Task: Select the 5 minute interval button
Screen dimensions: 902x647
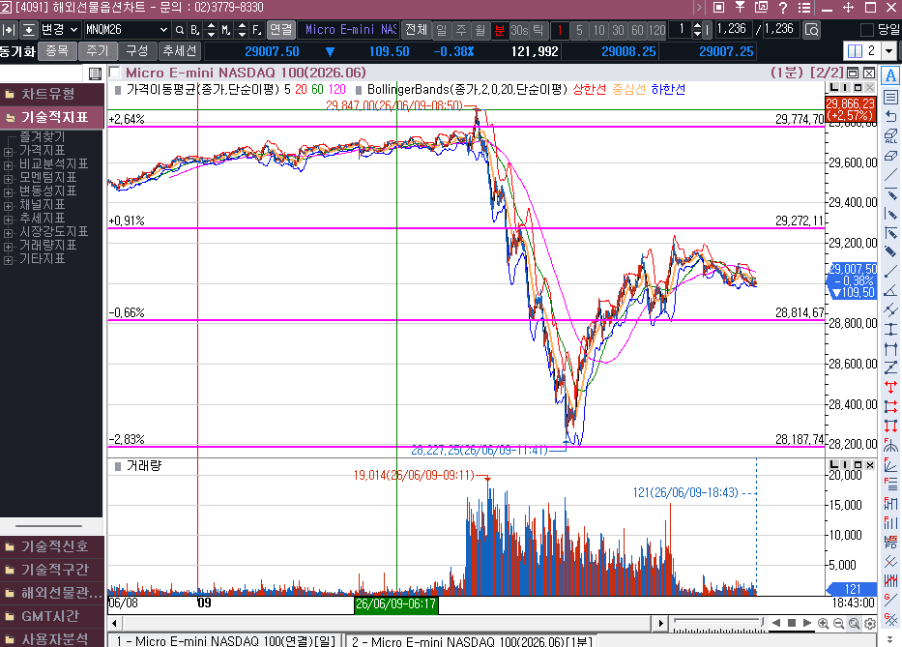Action: point(579,30)
